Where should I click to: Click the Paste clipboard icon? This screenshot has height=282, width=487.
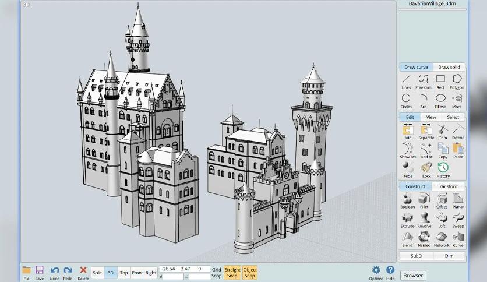click(x=458, y=151)
